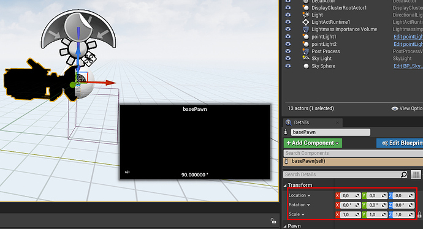Toggle the scale lock icon
Viewport: 423px width, 229px height.
pyautogui.click(x=419, y=214)
